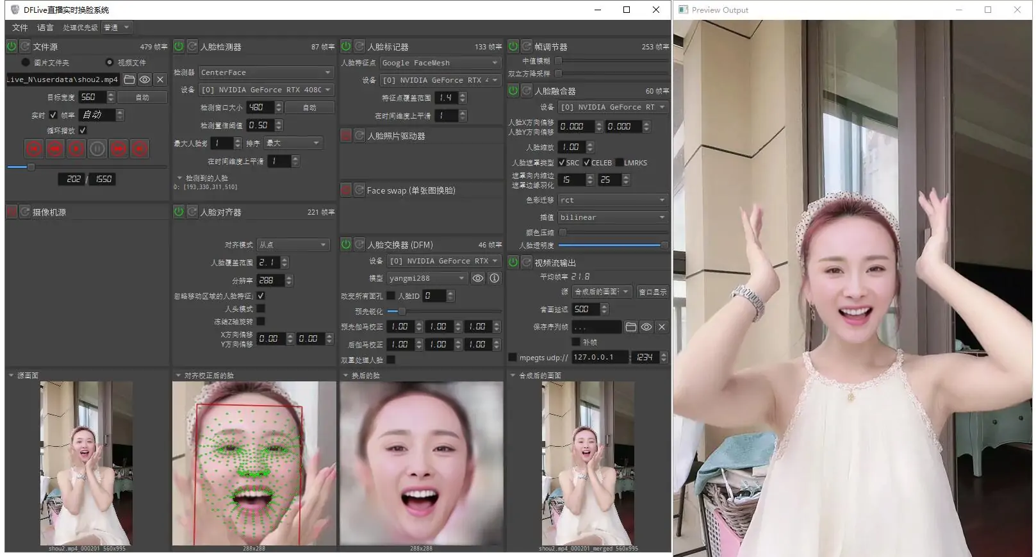This screenshot has height=557, width=1036.
Task: Open the 文件 menu
Action: pos(20,28)
